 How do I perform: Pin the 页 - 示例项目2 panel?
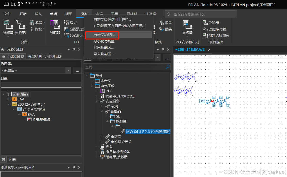[x=74, y=49]
